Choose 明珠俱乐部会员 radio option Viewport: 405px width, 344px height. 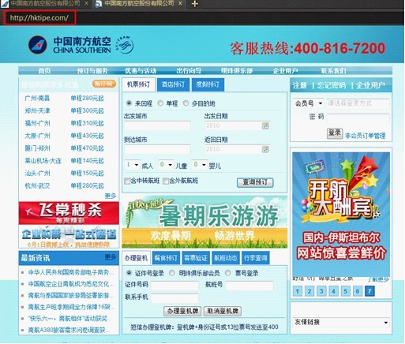coord(172,273)
